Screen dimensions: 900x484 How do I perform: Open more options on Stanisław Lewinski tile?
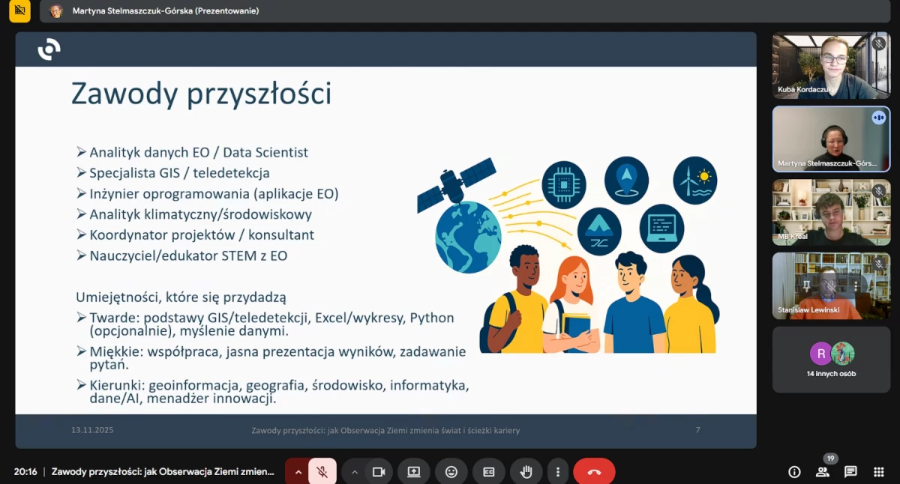tap(854, 286)
